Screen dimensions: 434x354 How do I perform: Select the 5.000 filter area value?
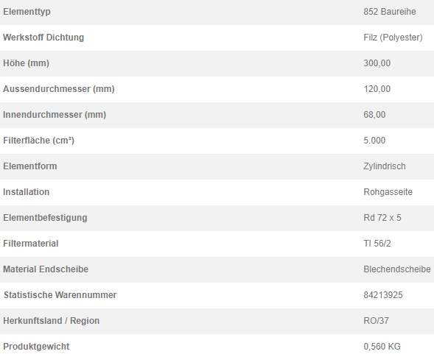[x=374, y=141]
